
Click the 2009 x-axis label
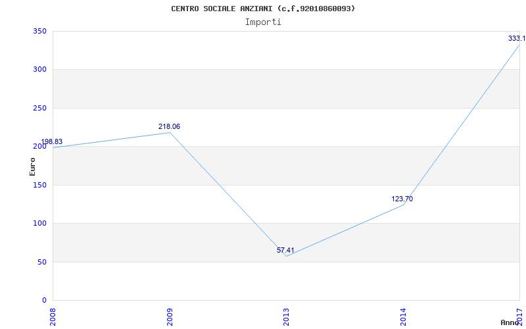[x=170, y=317]
